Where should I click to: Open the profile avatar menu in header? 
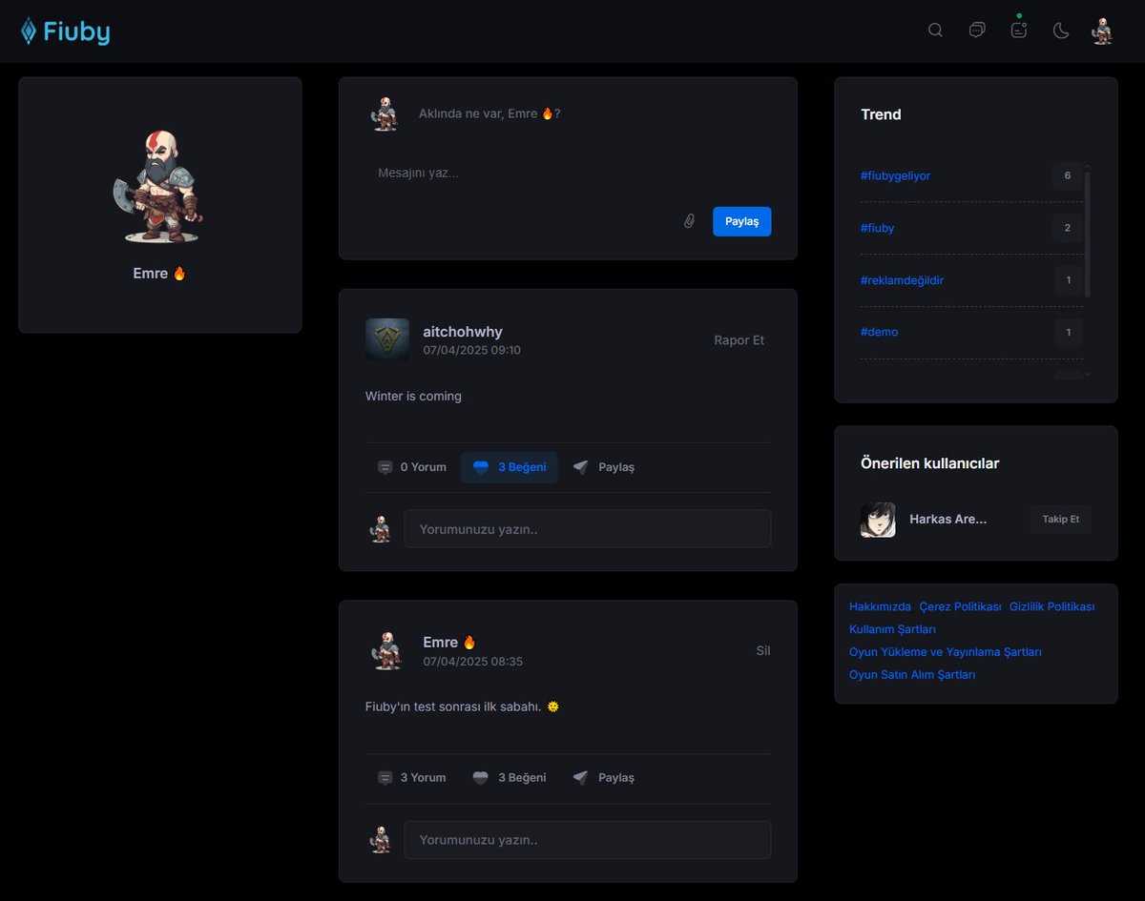1102,31
